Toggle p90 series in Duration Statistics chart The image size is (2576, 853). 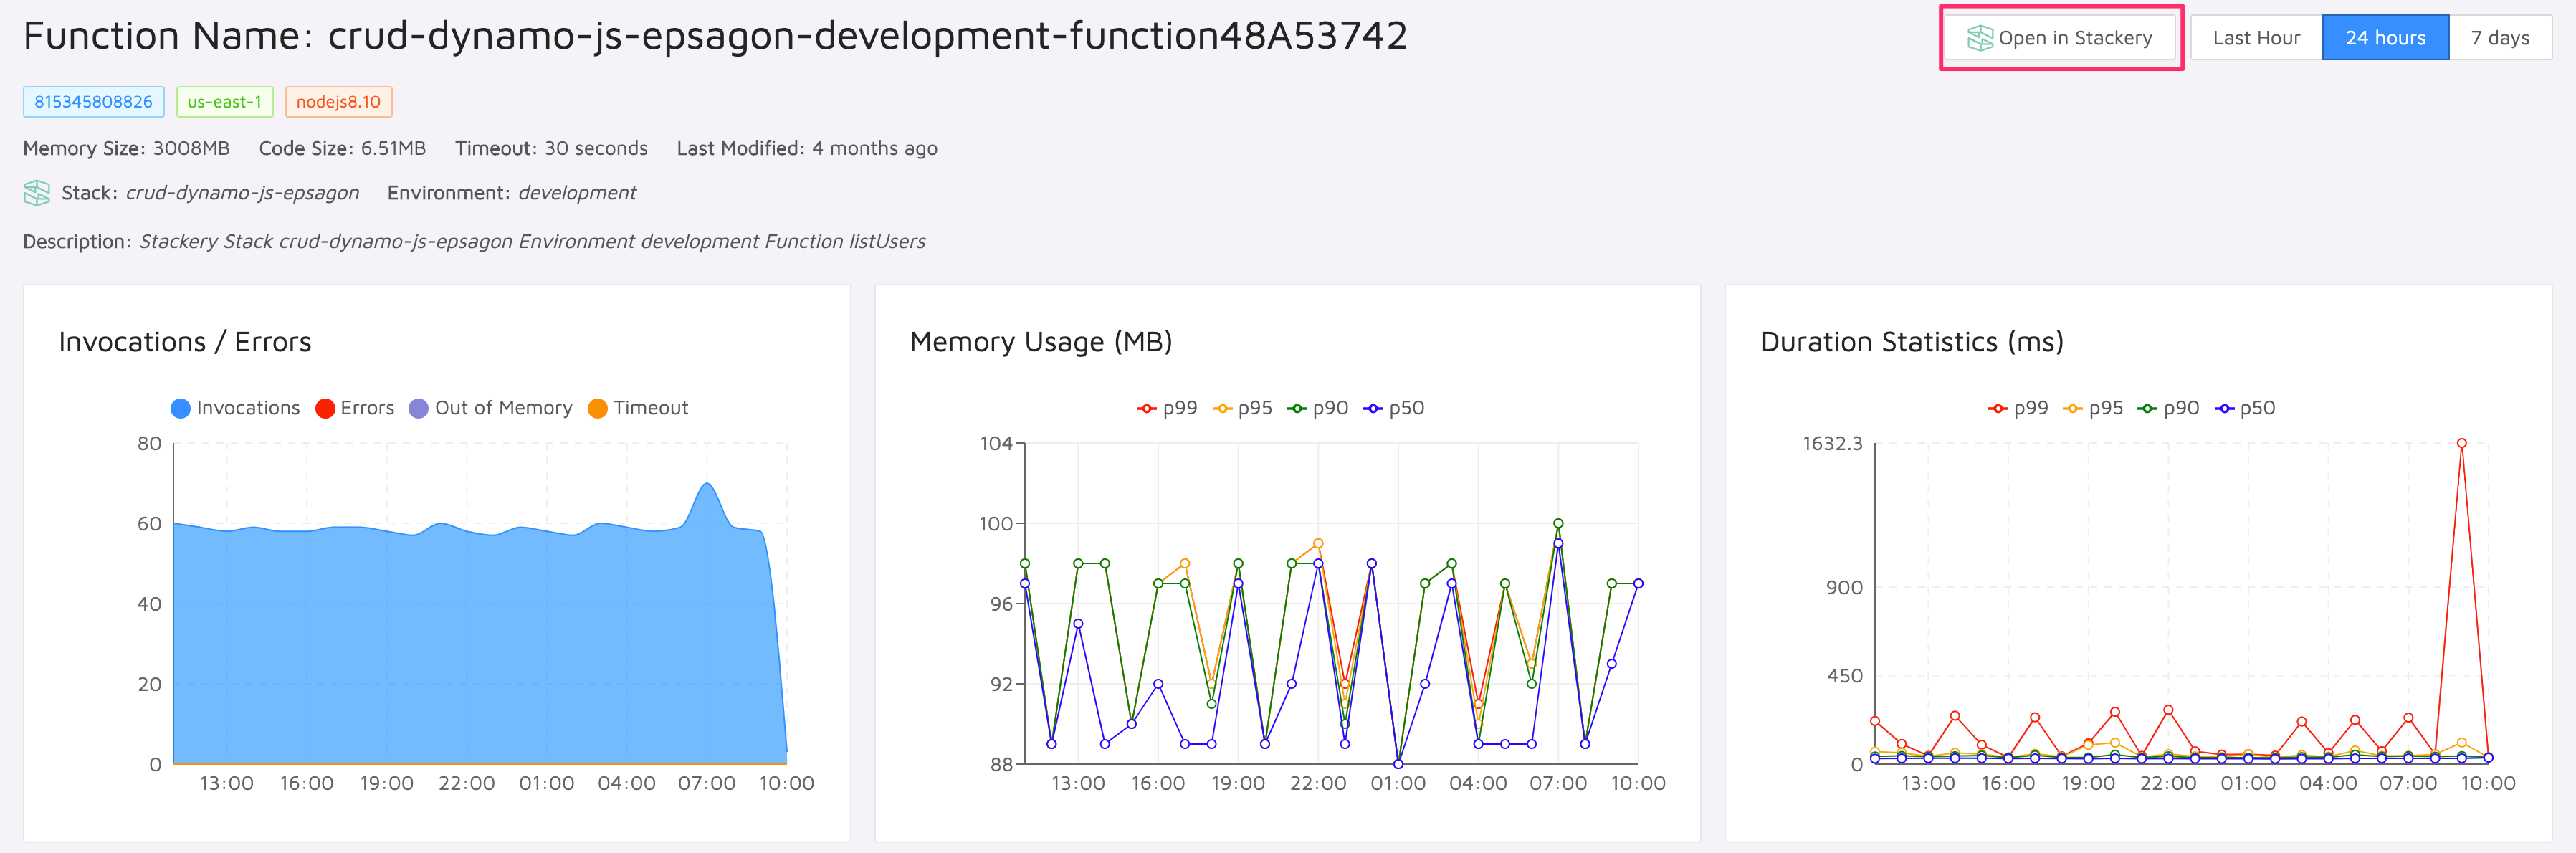click(2168, 408)
